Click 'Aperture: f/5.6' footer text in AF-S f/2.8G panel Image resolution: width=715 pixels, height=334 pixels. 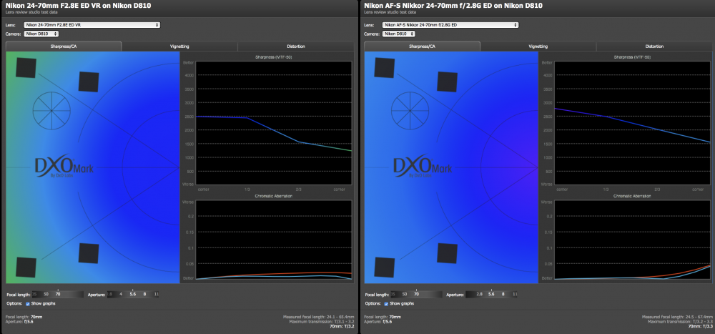pos(379,322)
